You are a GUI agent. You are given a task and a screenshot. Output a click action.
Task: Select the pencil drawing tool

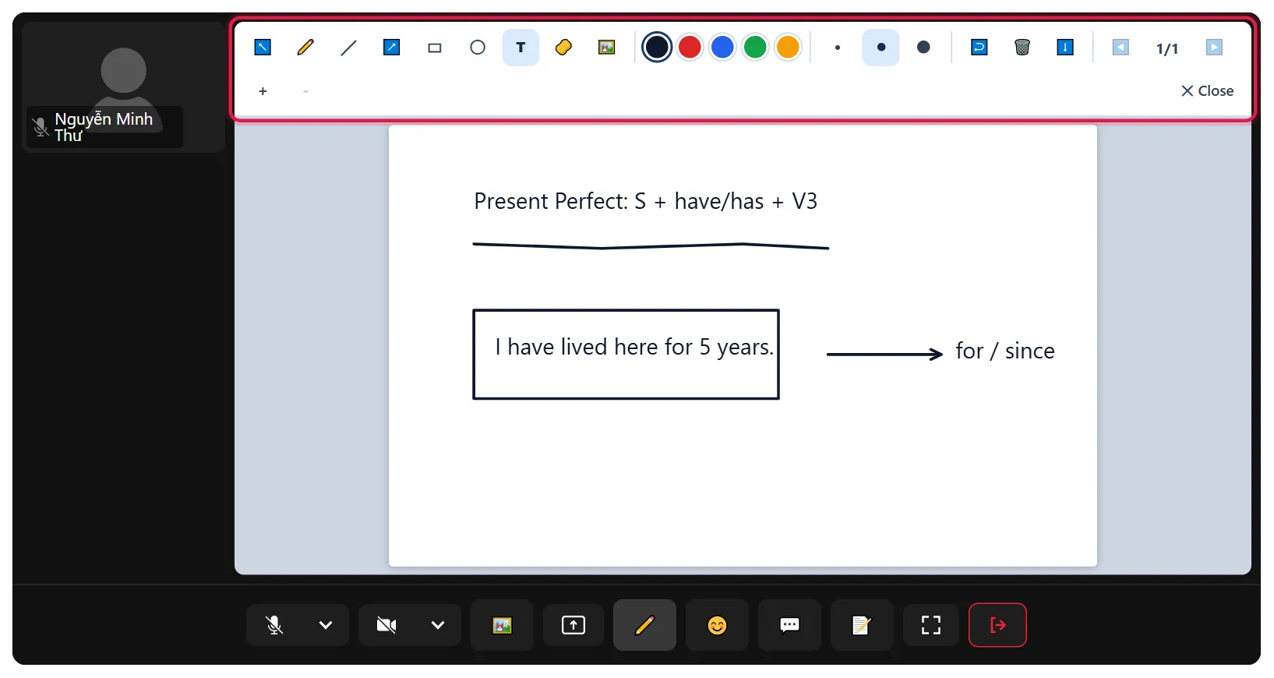tap(305, 48)
